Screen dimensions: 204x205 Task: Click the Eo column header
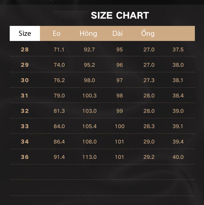(x=57, y=34)
